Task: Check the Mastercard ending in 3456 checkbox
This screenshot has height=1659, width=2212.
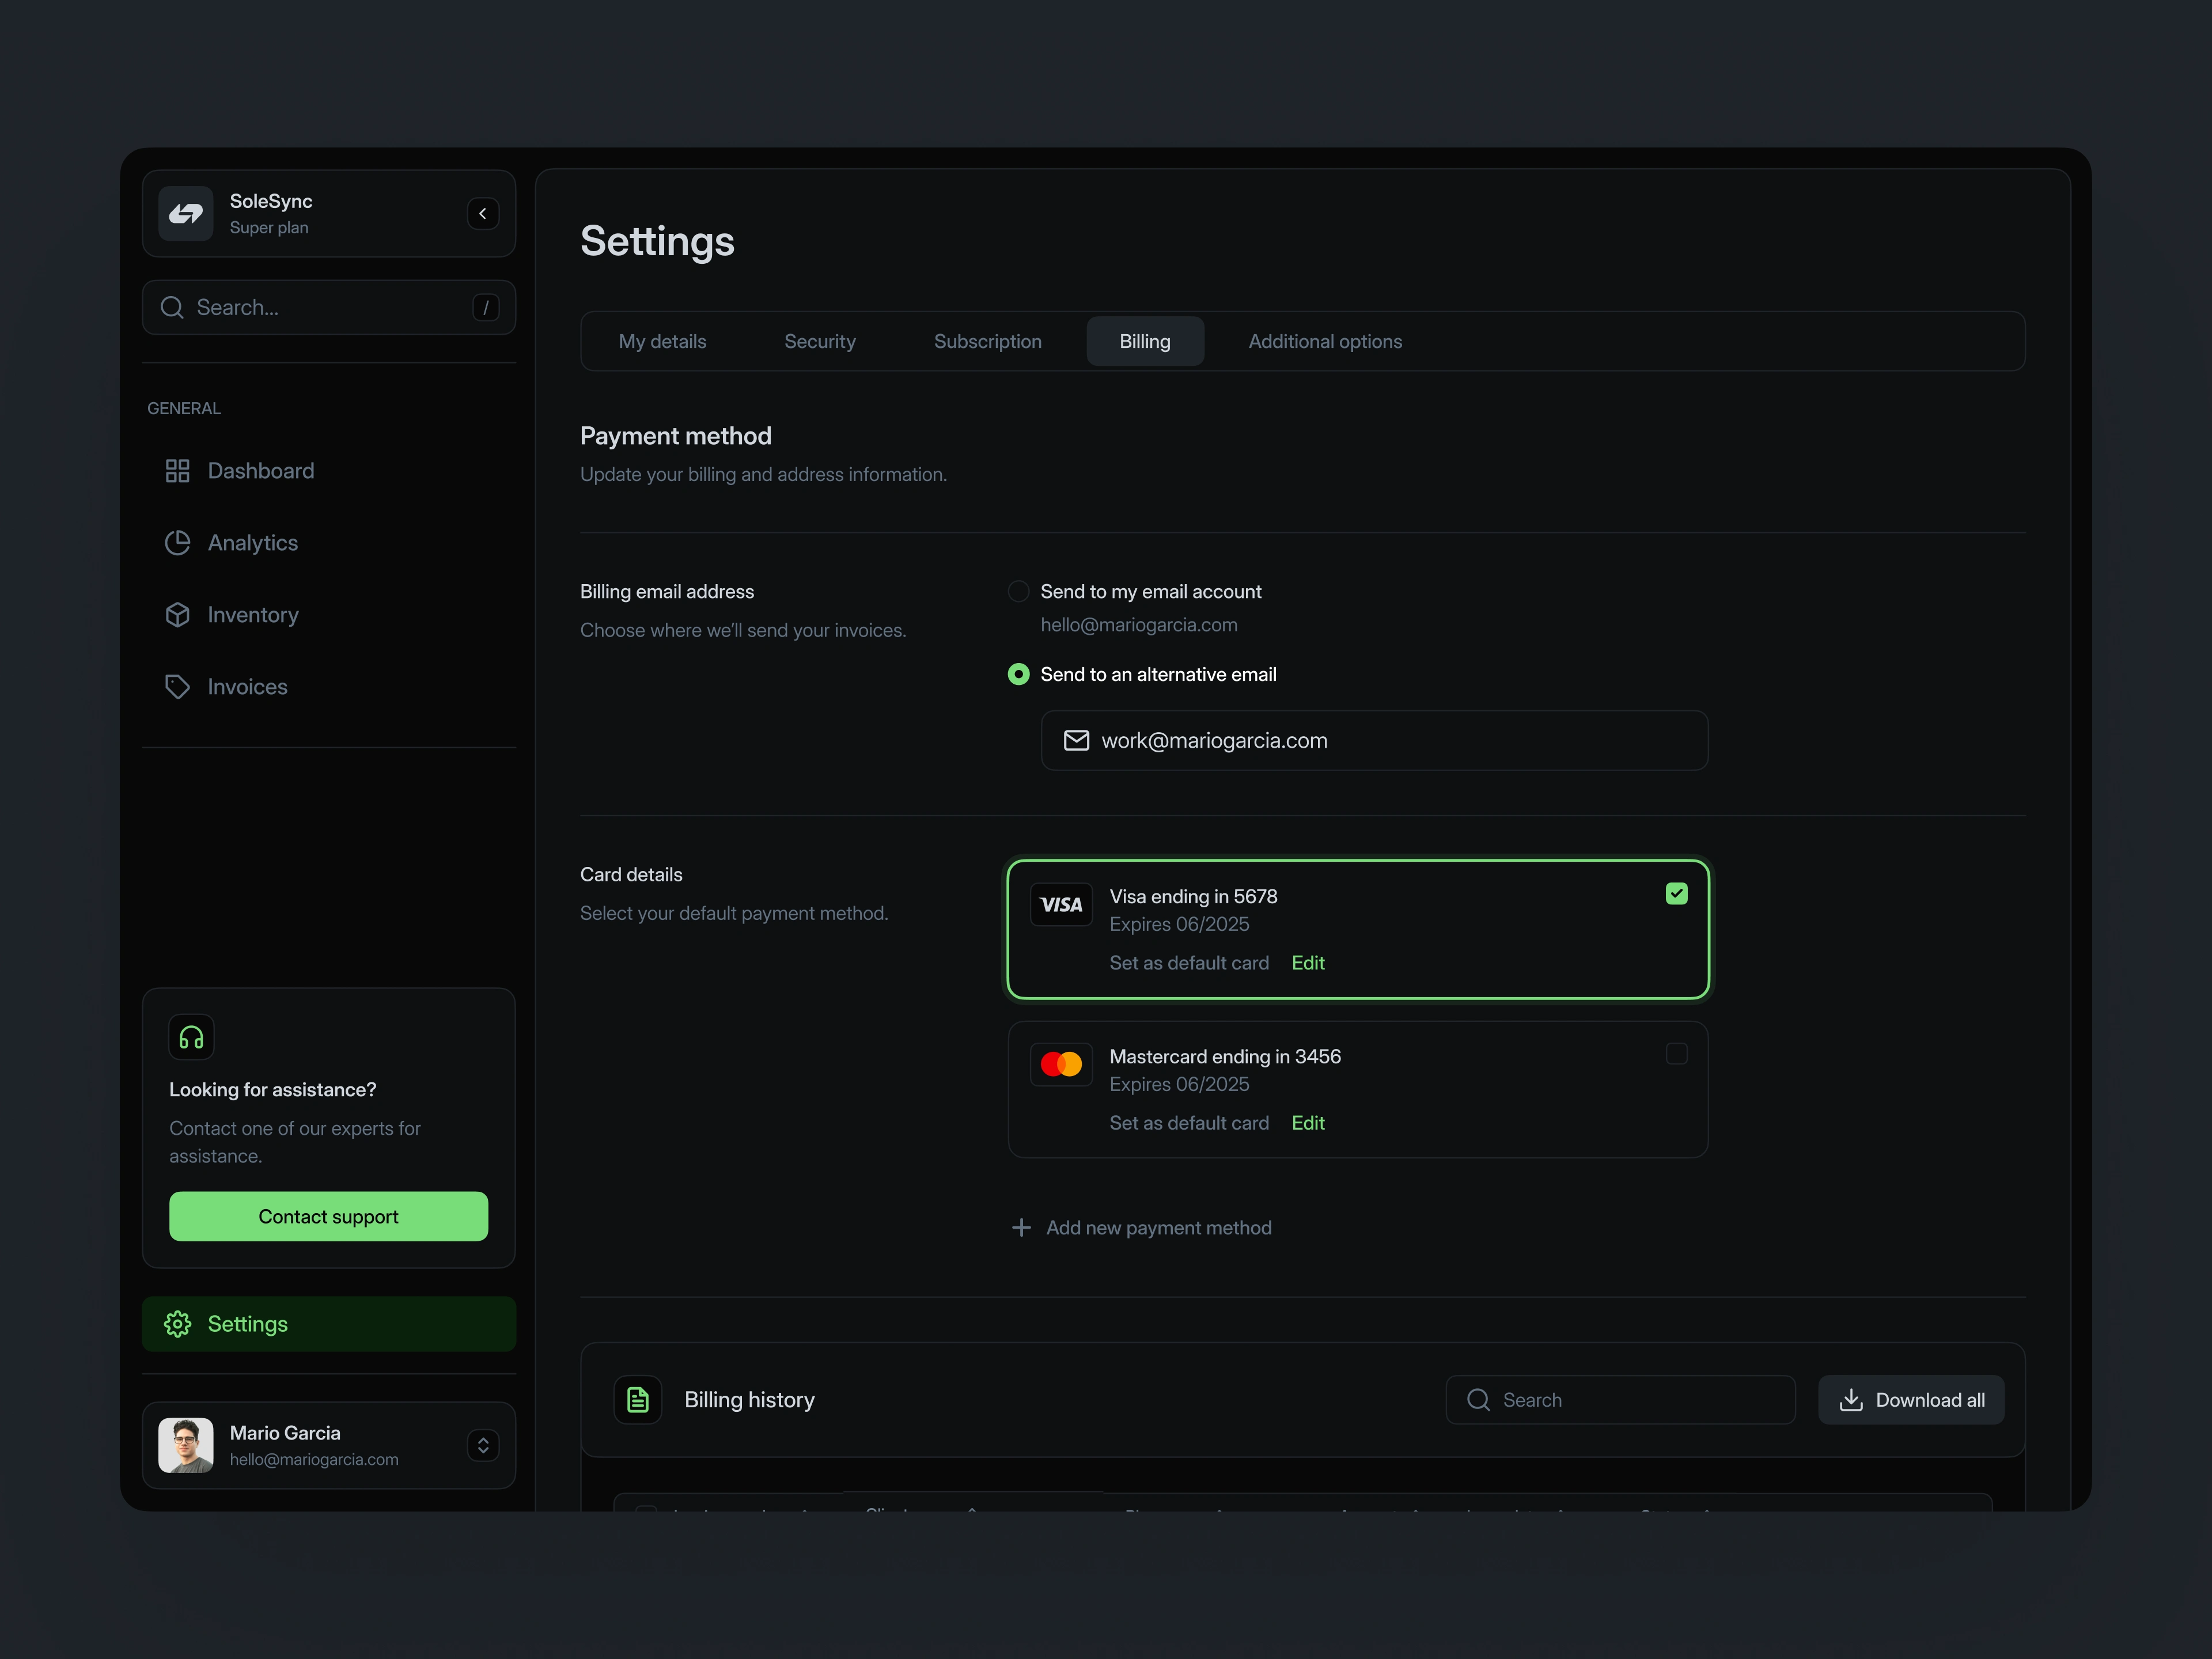Action: (1677, 1054)
